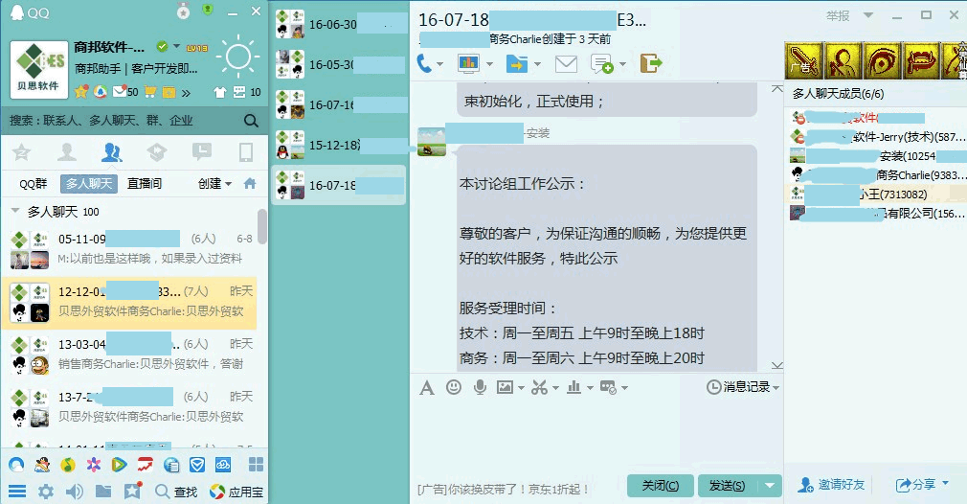This screenshot has height=504, width=967.
Task: Open system settings gear icon
Action: [46, 492]
